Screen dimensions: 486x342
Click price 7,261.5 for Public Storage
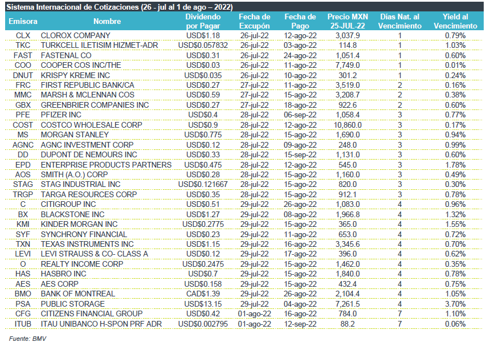[x=348, y=304]
